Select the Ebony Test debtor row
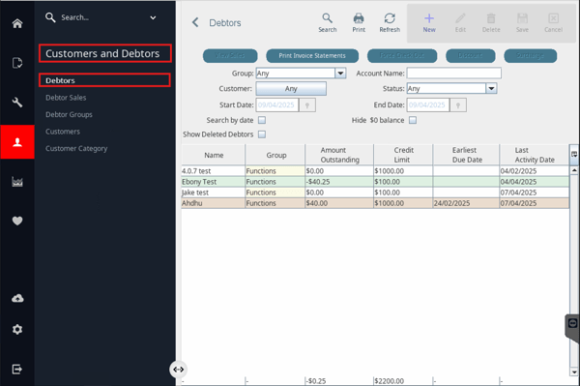This screenshot has width=580, height=386. coord(375,182)
